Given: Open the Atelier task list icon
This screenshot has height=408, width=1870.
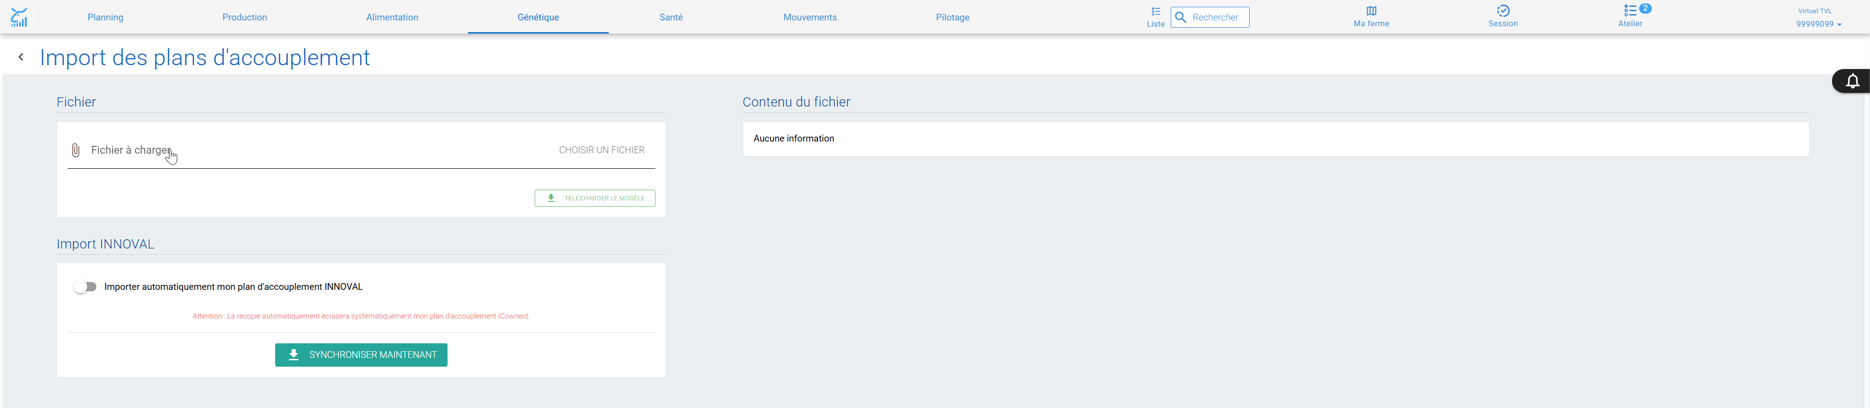Looking at the screenshot, I should tap(1630, 11).
